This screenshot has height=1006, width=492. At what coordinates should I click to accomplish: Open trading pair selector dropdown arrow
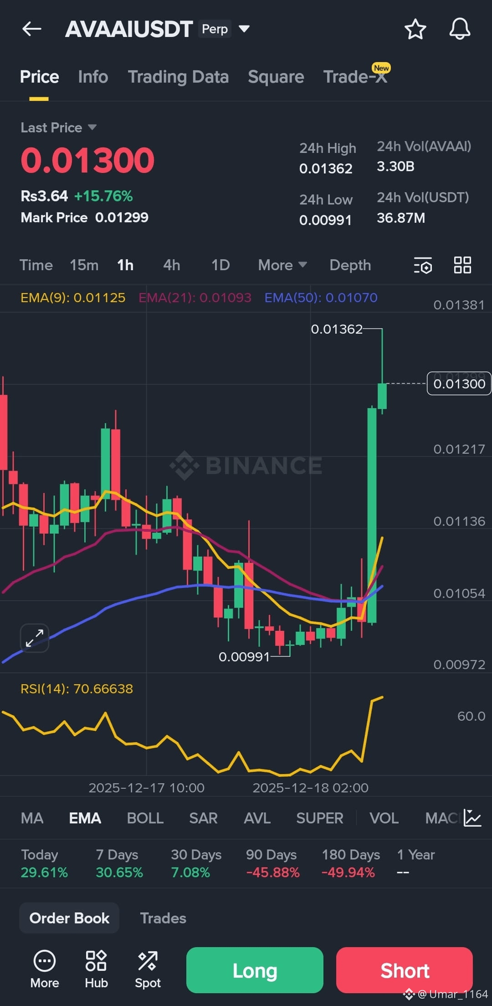tap(244, 29)
